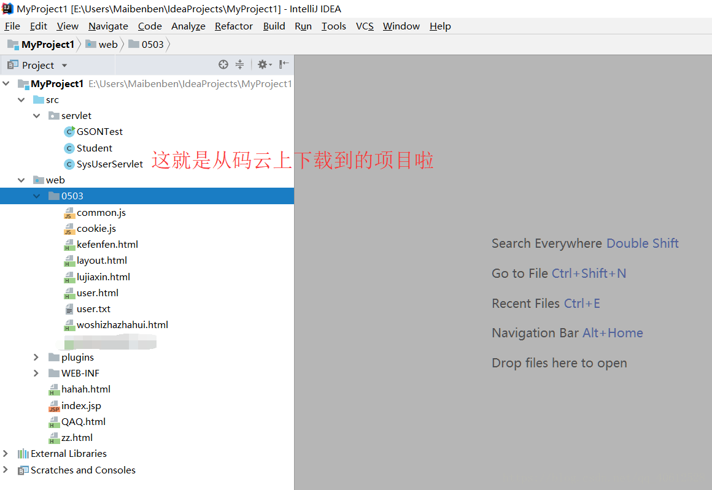712x490 pixels.
Task: Click the user.html file icon
Action: click(69, 293)
